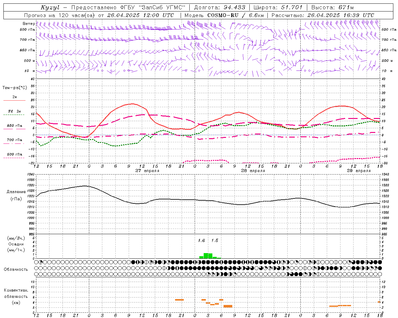The width and height of the screenshot is (398, 318).
Task: Click the right-side 500 м wind label
Action: pyautogui.click(x=387, y=61)
